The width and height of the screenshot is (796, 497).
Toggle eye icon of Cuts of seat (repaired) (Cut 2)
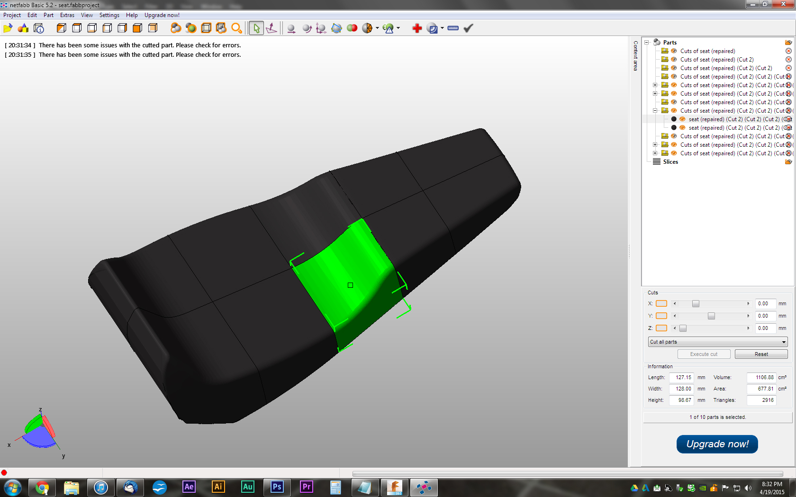click(674, 60)
